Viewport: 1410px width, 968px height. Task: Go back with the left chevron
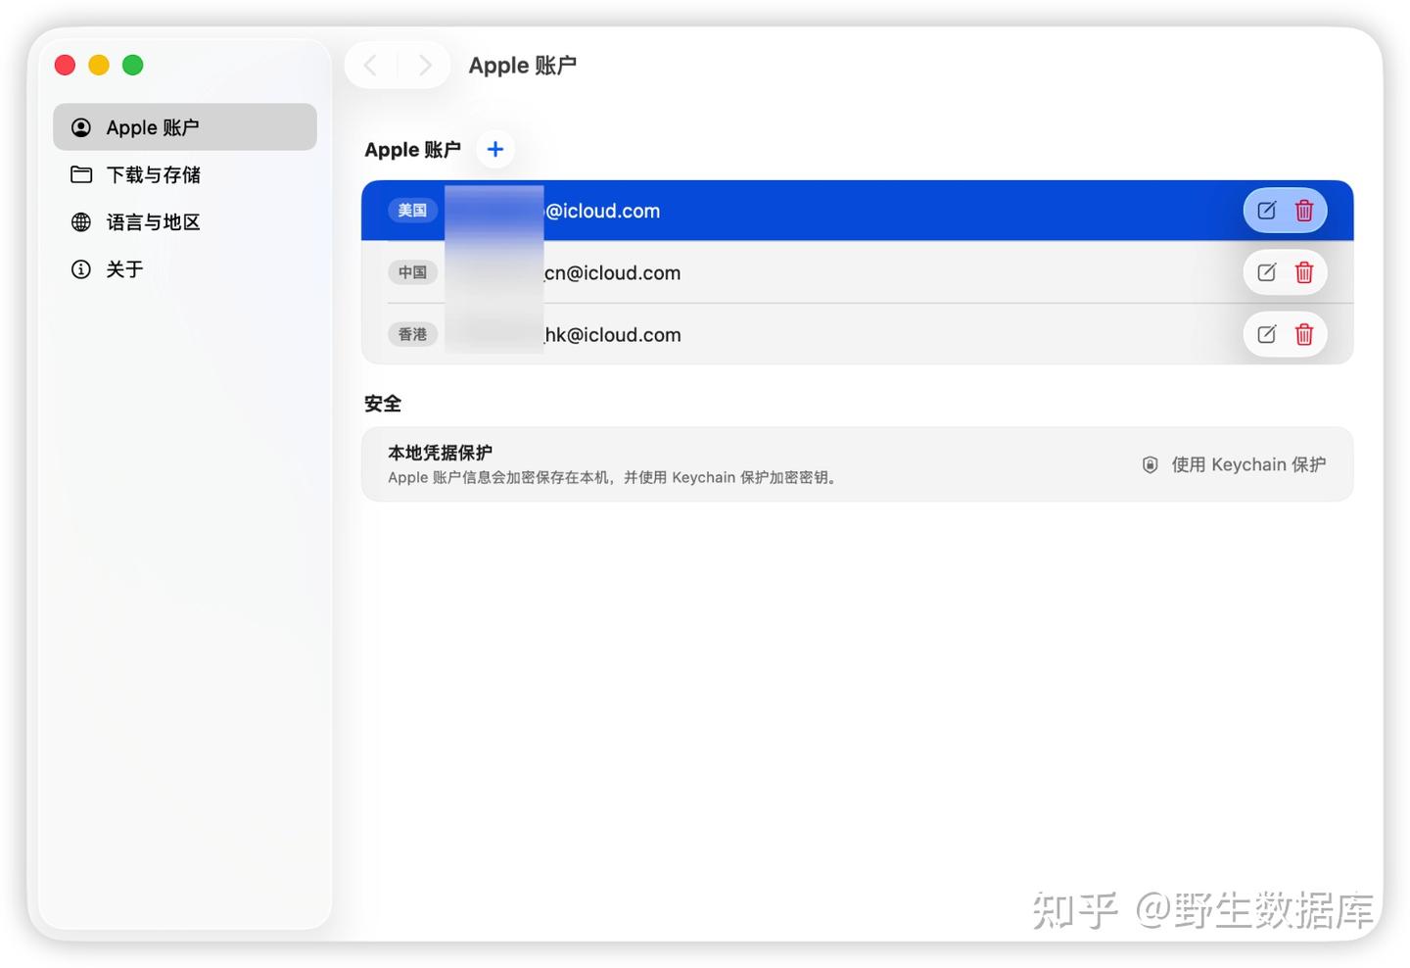tap(371, 66)
